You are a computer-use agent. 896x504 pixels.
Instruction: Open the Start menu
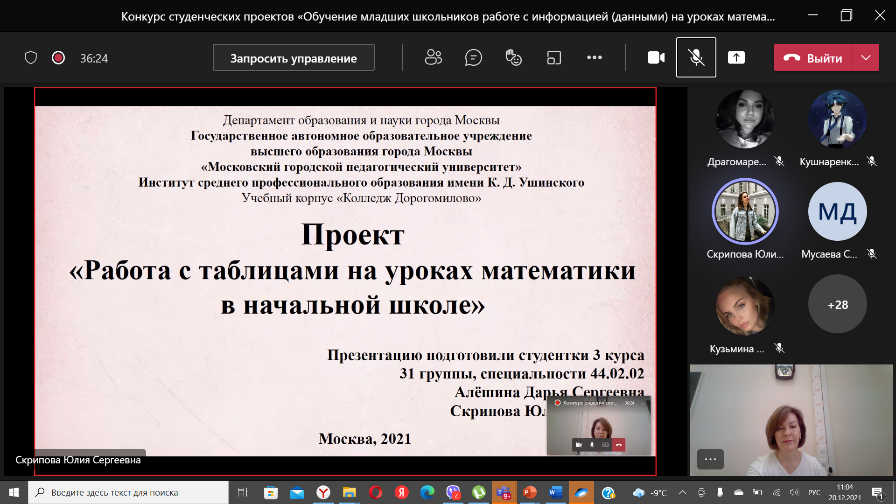14,492
